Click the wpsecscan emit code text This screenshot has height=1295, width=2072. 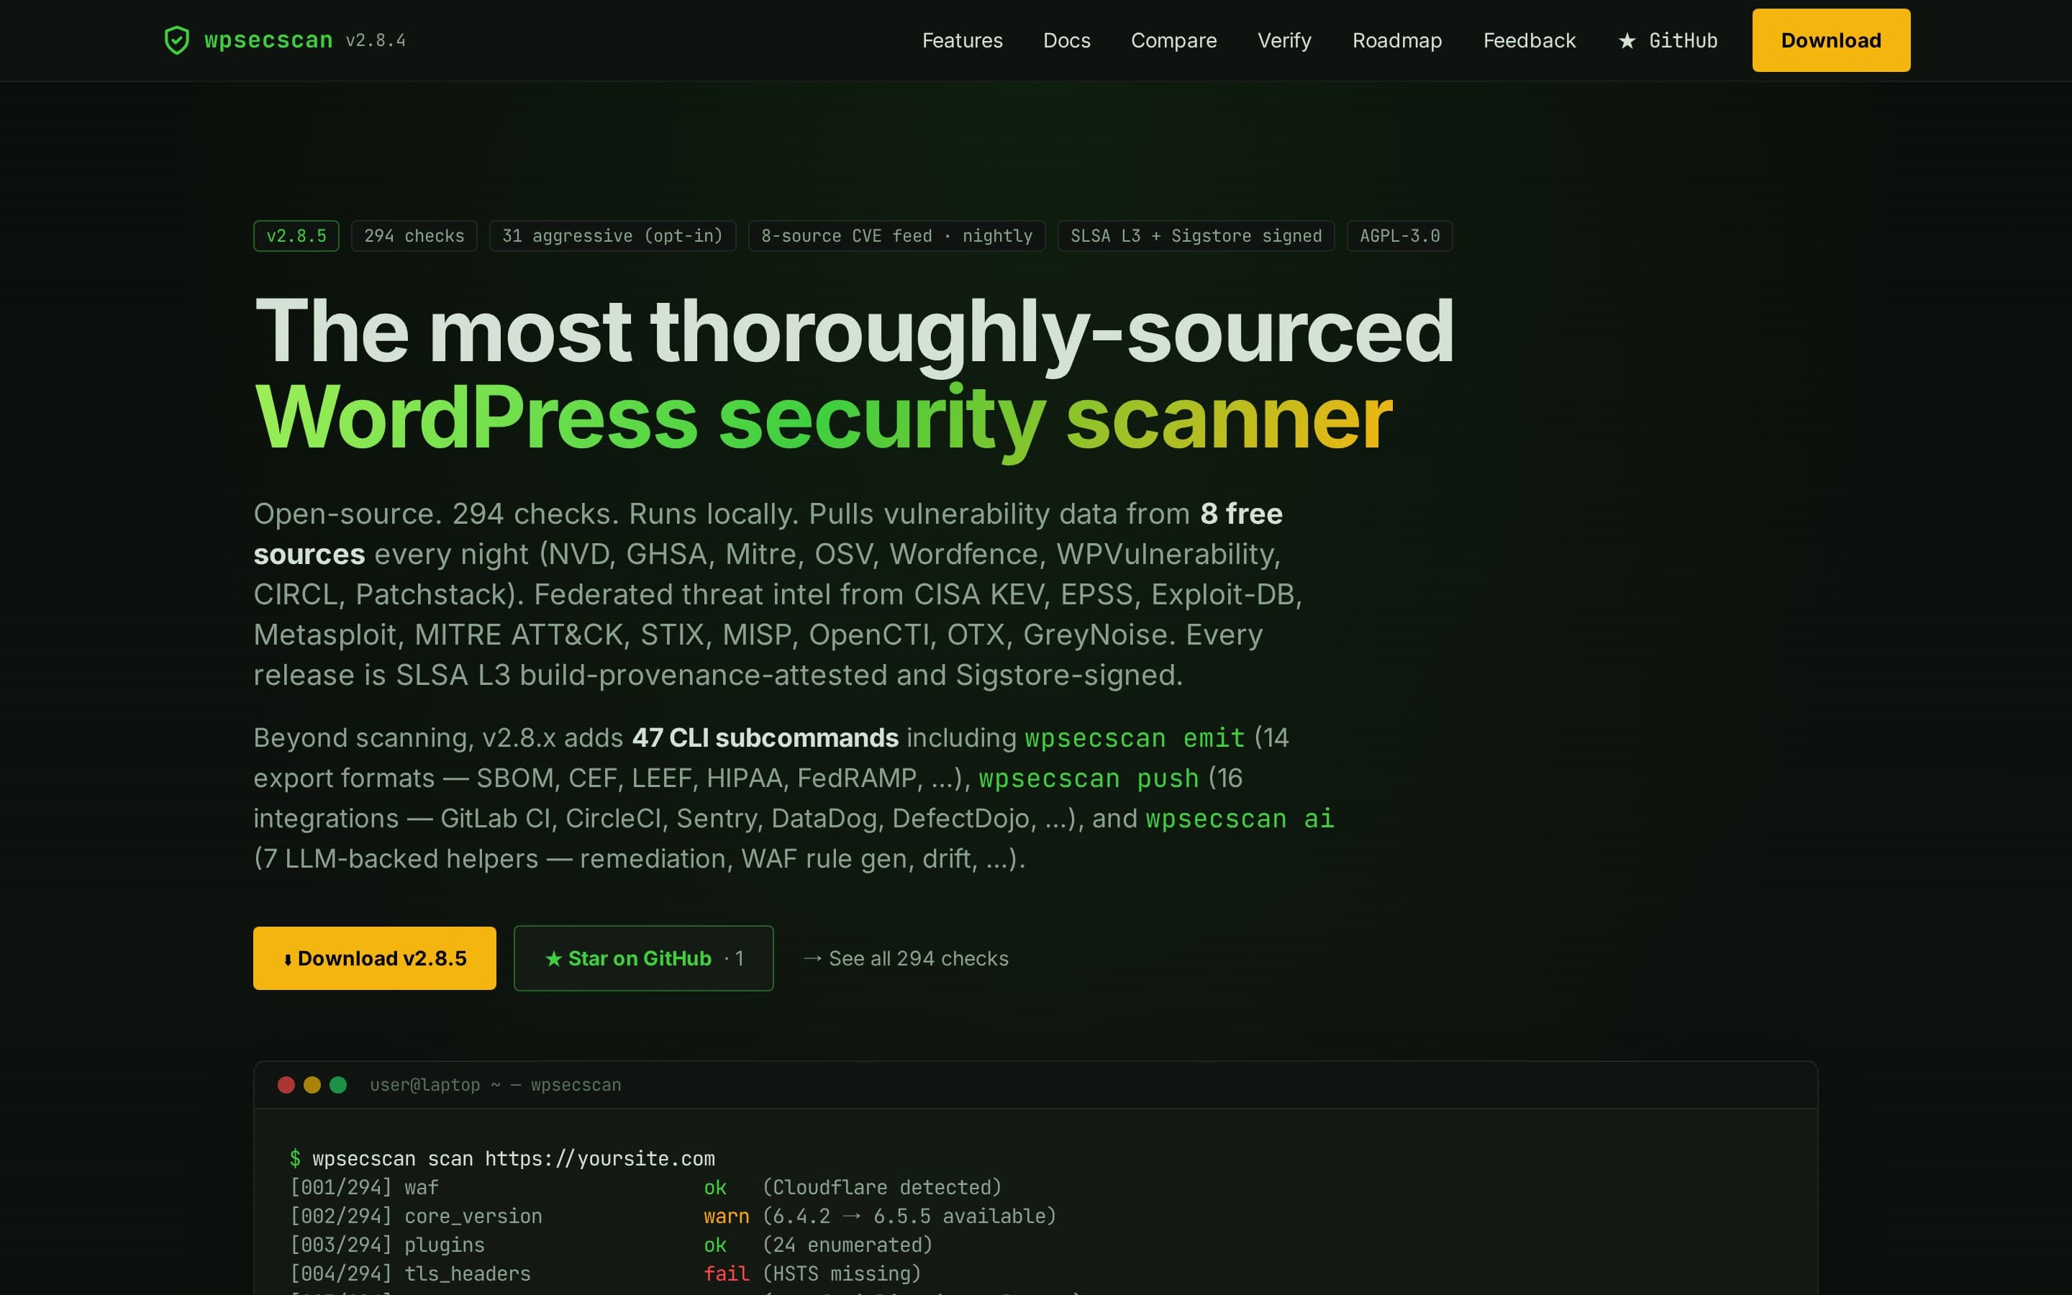click(1135, 737)
